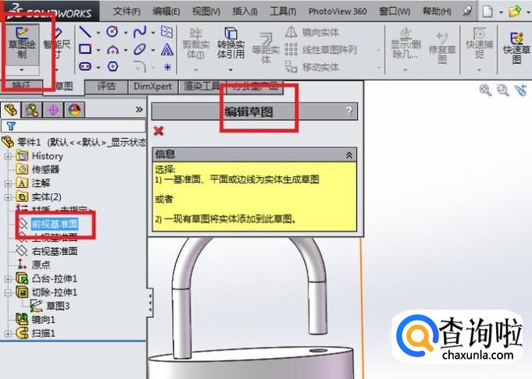Image resolution: width=532 pixels, height=379 pixels.
Task: Click Rapid Sketch (快速草图) tool
Action: pos(516,48)
